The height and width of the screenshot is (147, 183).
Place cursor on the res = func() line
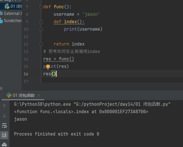[x=59, y=59]
